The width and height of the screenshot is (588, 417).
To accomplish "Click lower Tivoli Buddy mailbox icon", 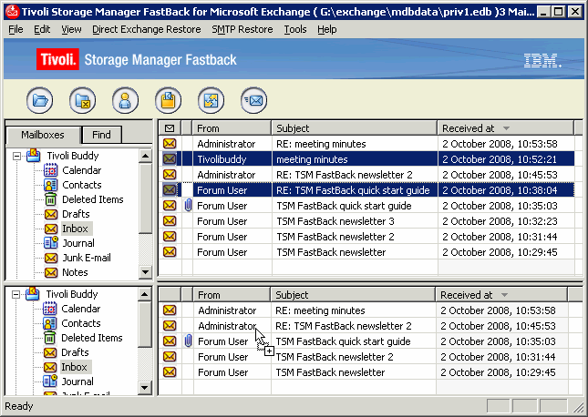I will [x=33, y=294].
